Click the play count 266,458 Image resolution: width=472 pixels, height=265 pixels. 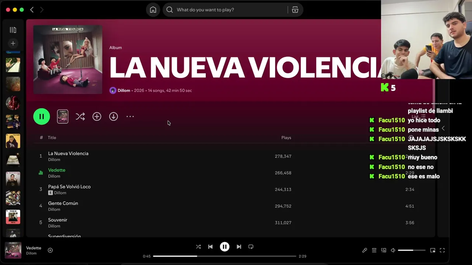(x=283, y=173)
